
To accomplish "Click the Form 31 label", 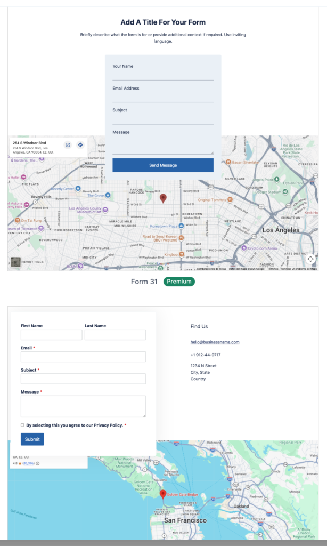I will click(144, 282).
